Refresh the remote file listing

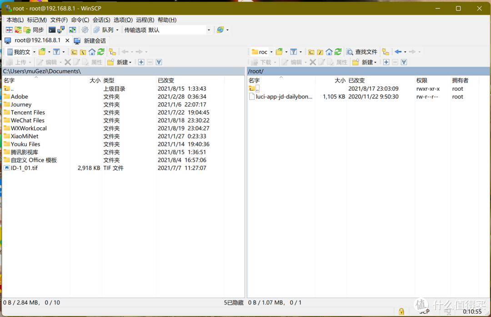pyautogui.click(x=337, y=51)
